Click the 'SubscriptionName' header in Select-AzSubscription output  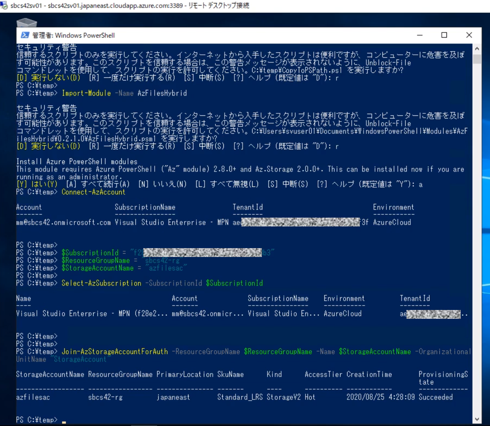(278, 298)
